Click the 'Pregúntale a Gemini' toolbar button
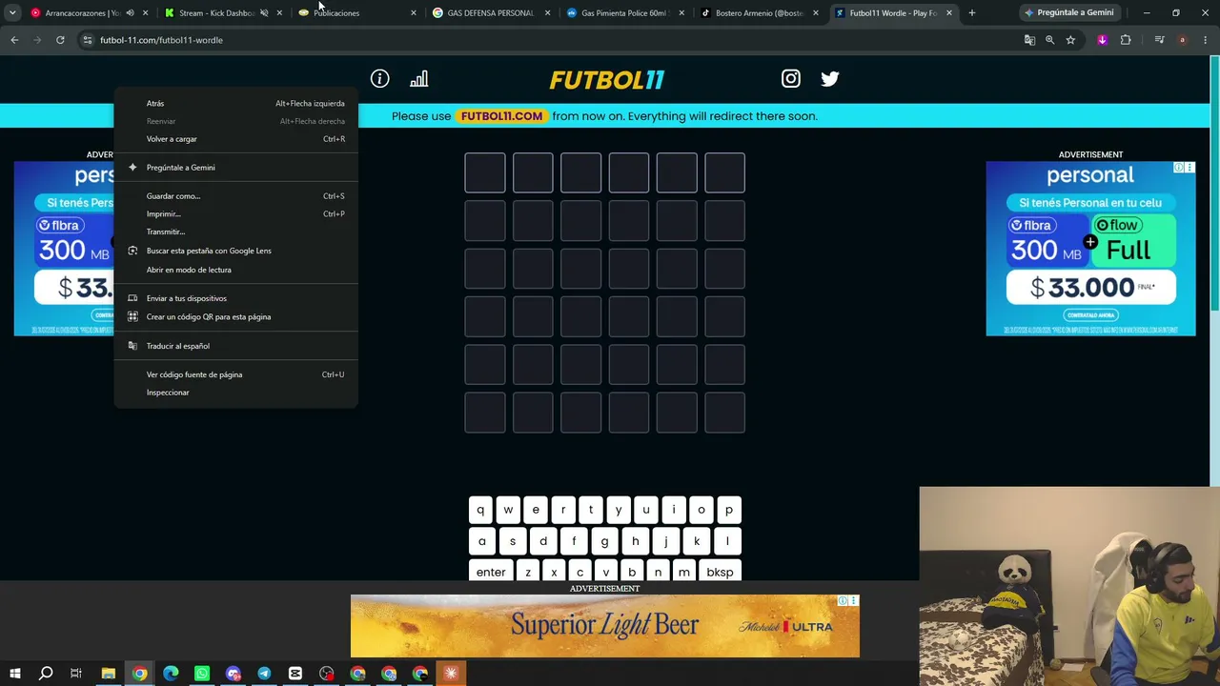Image resolution: width=1220 pixels, height=686 pixels. 1068,13
